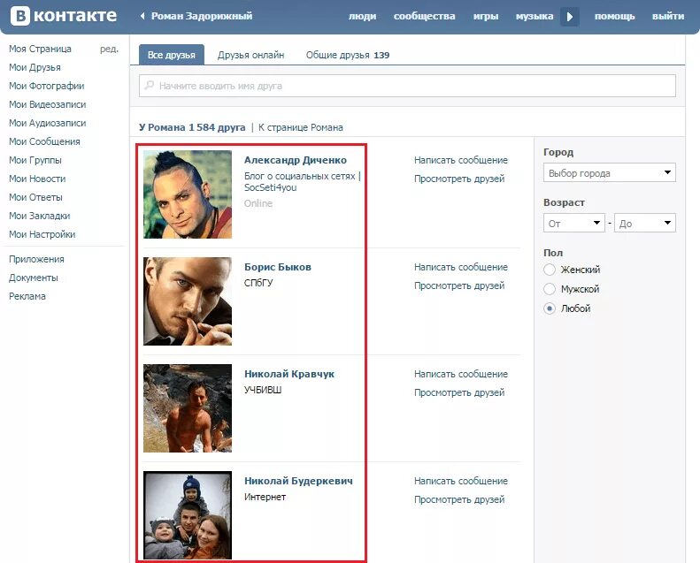Click Написать сообщение for Николай Будеркевич
The image size is (700, 563).
[461, 481]
